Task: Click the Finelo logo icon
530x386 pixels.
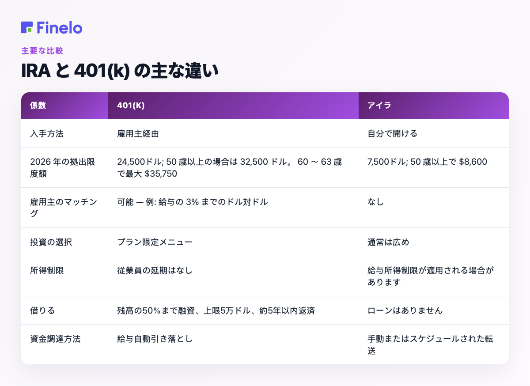Action: 27,27
